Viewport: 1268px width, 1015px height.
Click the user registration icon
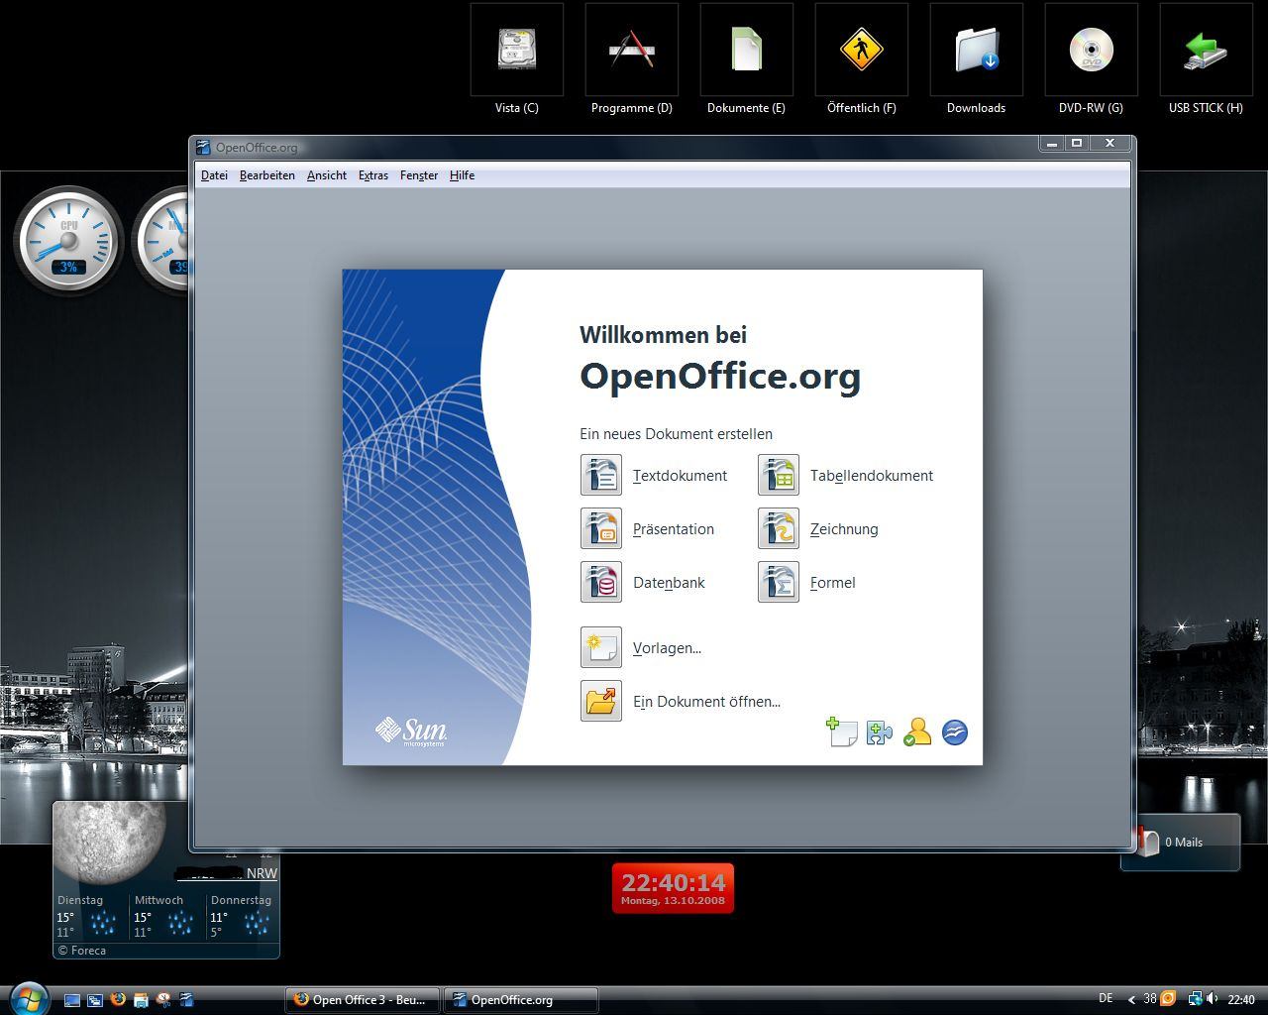click(916, 733)
